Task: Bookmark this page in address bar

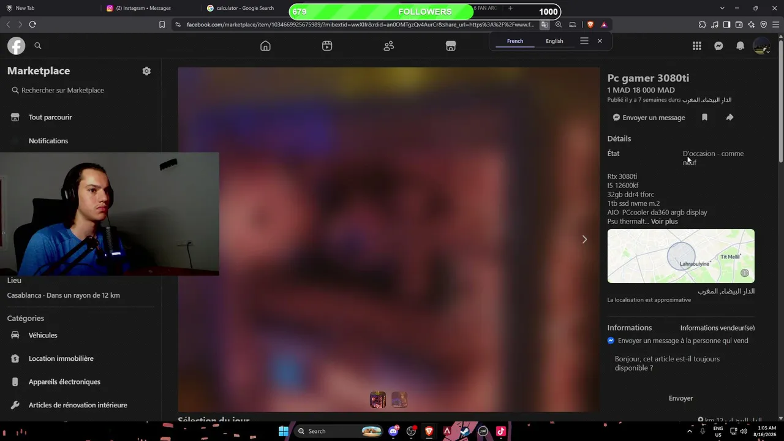Action: (x=162, y=24)
